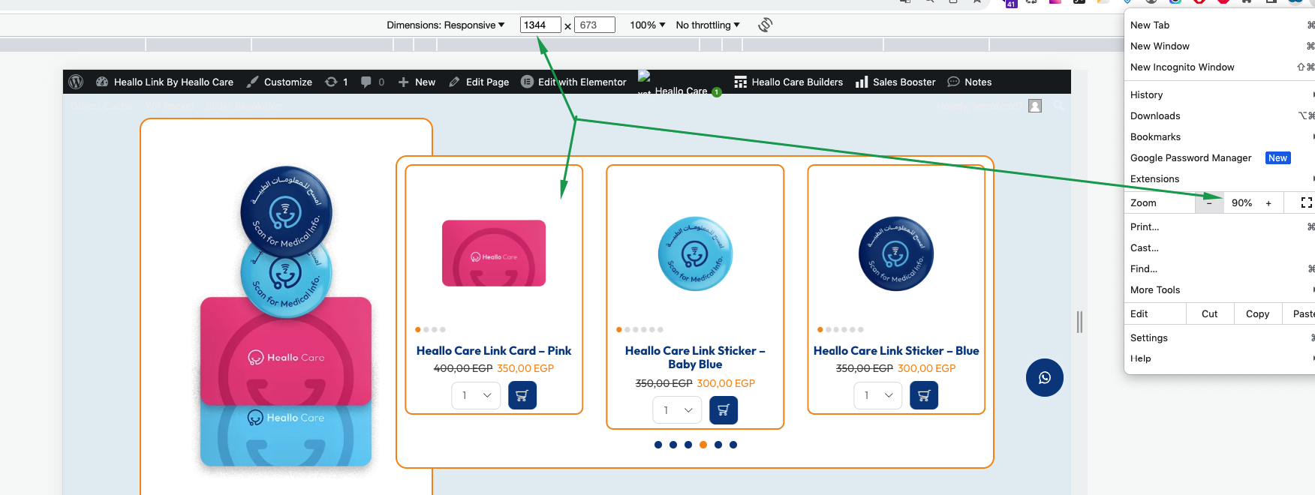
Task: Choose New Window from Chrome menu
Action: [1220, 46]
